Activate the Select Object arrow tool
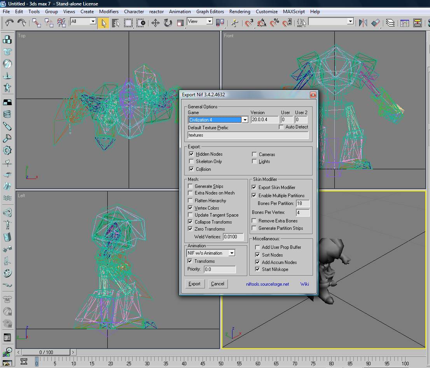This screenshot has height=368, width=430. click(x=103, y=23)
